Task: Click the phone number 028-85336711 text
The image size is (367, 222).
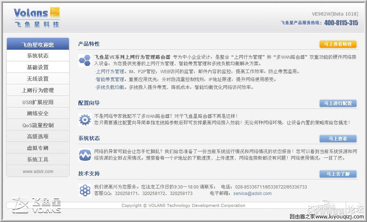Action: (x=250, y=187)
